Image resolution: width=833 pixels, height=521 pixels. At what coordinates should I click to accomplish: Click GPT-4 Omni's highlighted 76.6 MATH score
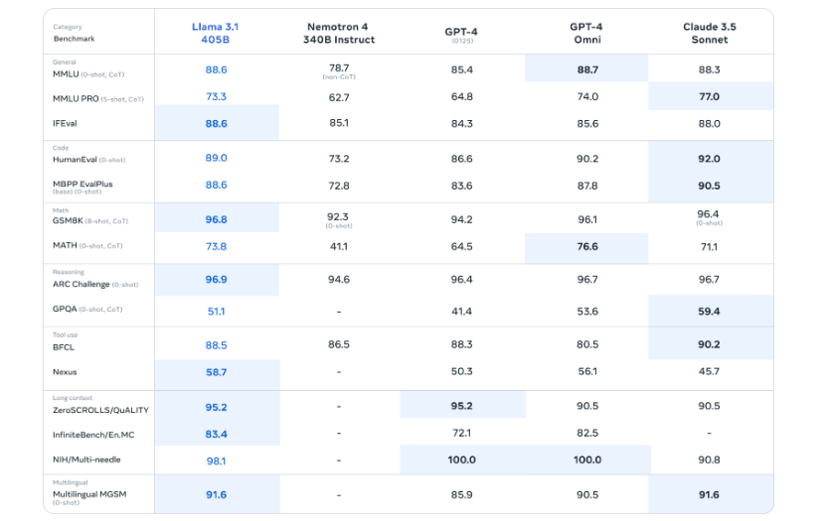click(586, 247)
